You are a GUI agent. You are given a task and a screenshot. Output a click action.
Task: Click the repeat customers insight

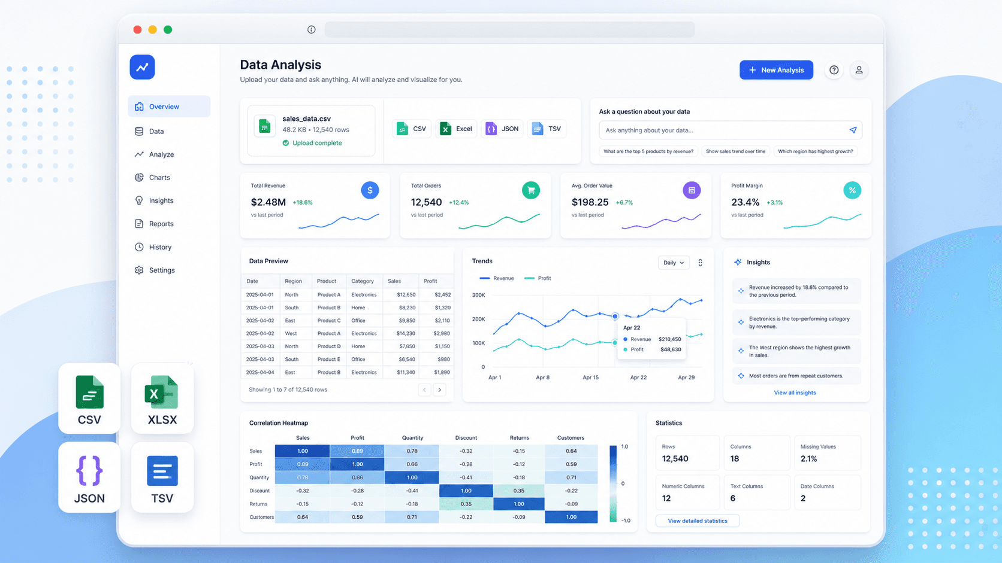click(796, 376)
